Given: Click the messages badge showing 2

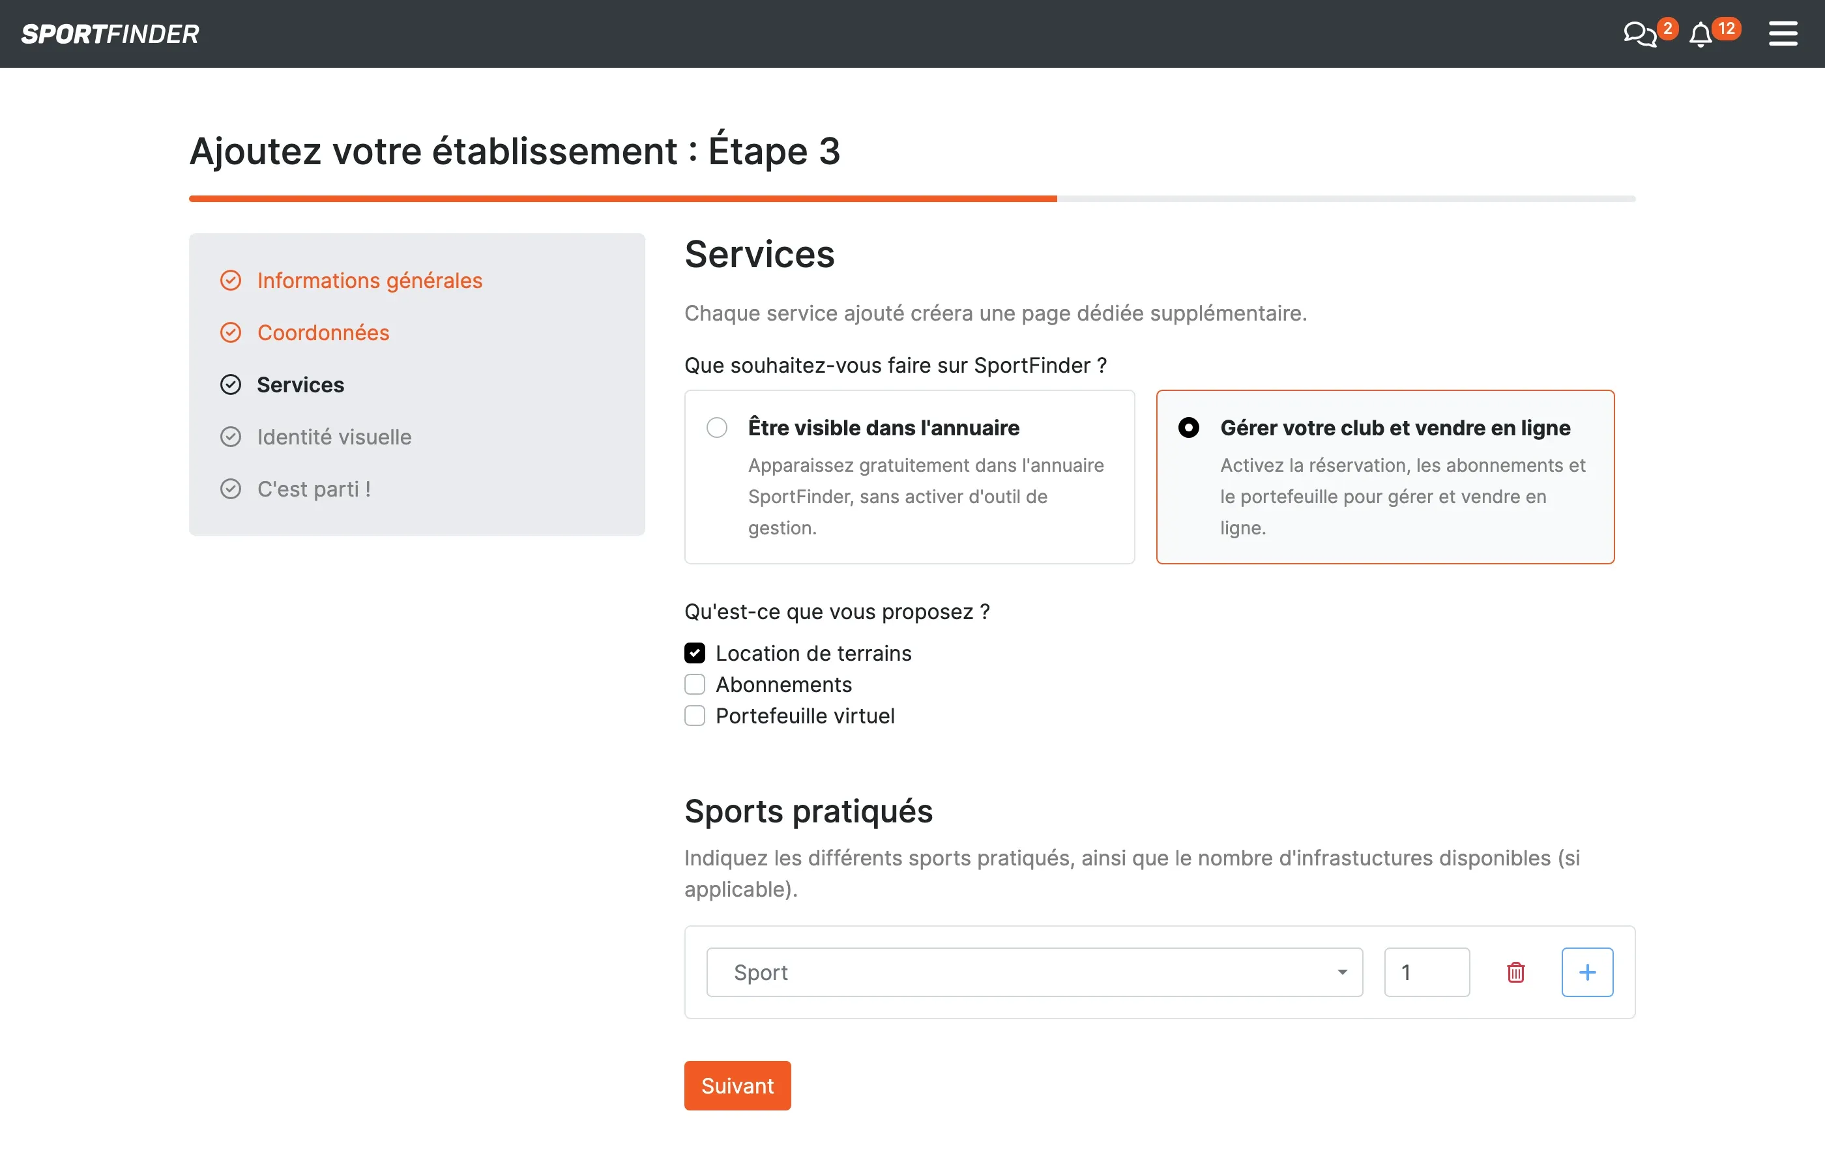Looking at the screenshot, I should (x=1667, y=28).
